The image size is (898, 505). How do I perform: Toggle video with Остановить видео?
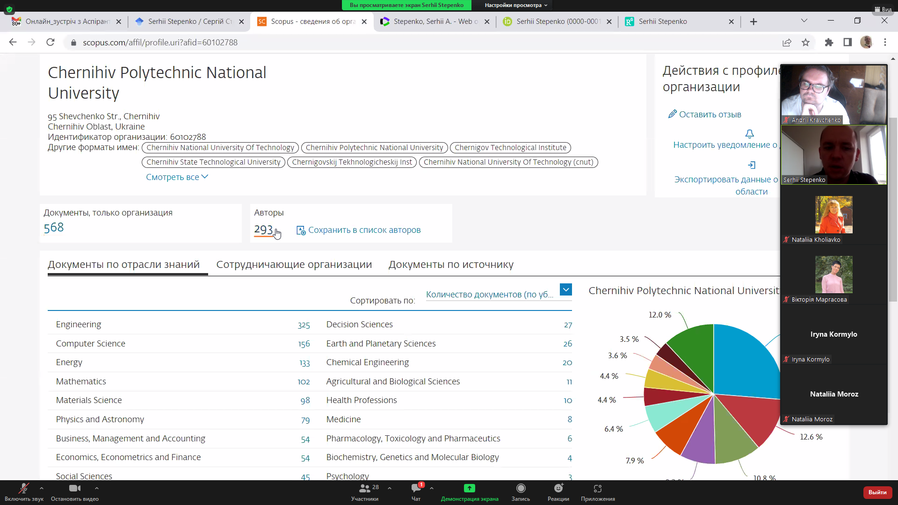coord(74,489)
